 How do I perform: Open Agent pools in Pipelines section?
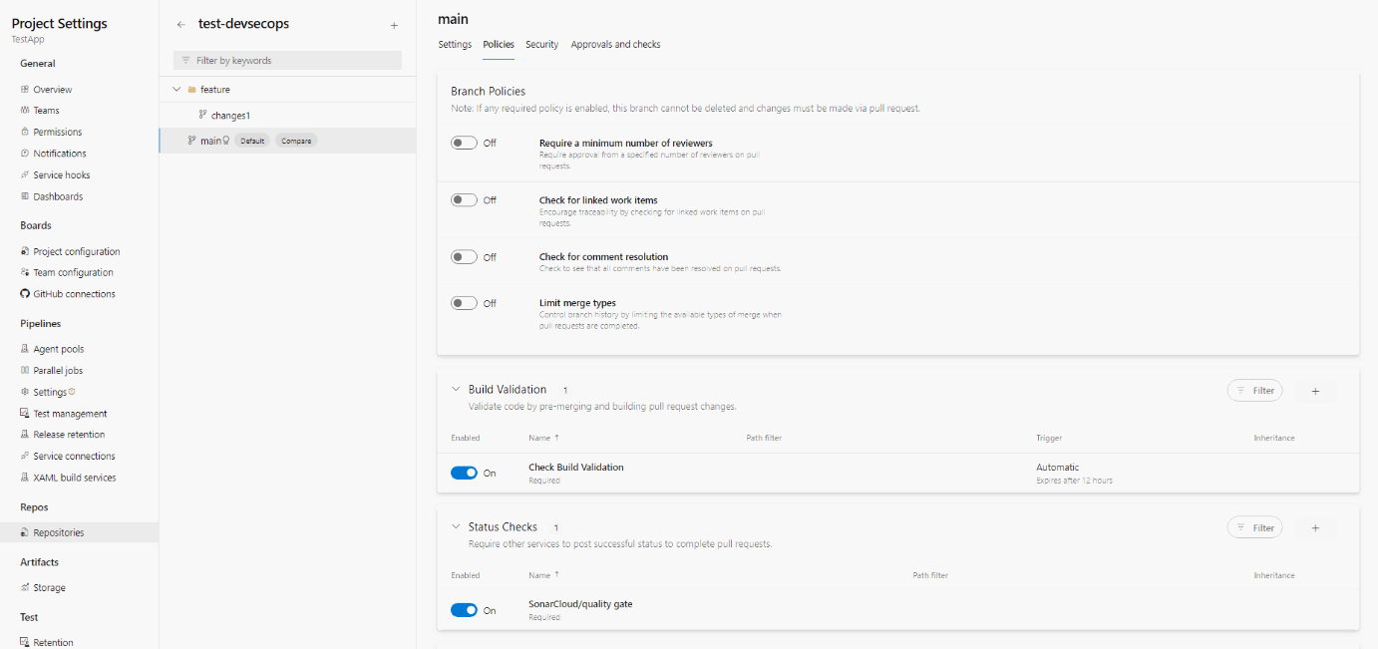(58, 349)
